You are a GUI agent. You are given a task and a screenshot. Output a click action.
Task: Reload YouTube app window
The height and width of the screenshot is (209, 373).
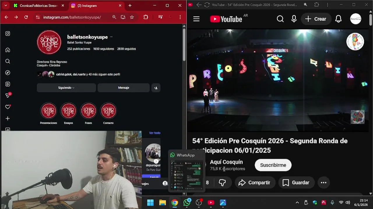pos(207,5)
